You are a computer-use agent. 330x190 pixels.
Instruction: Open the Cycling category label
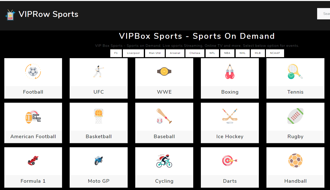tap(164, 181)
